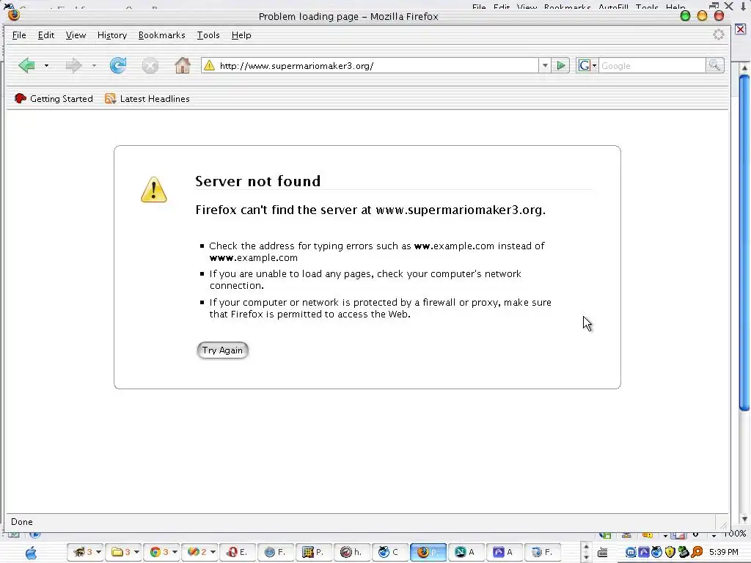Screen dimensions: 751x563
Task: Switch to the 'C' taskbar window
Action: coord(389,552)
